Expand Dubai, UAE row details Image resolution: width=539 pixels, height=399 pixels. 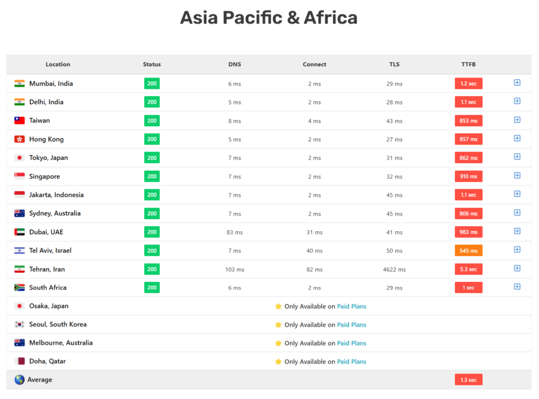[x=517, y=231]
